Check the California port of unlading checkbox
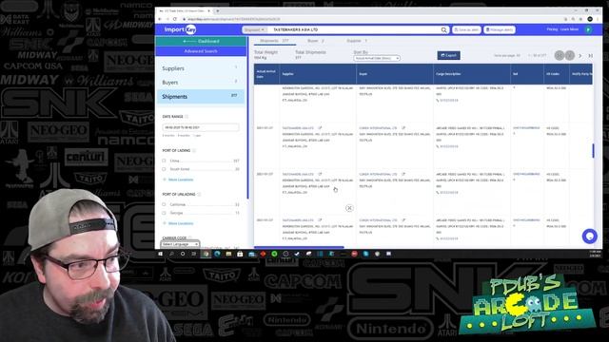Image resolution: width=609 pixels, height=342 pixels. tap(164, 204)
